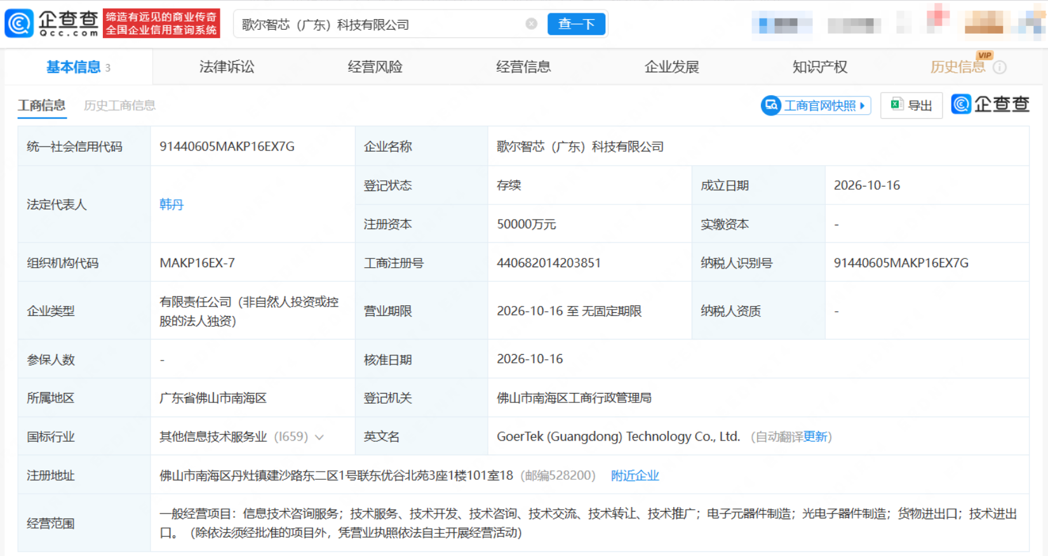Click the organization code MAKP16EX-7
Image resolution: width=1048 pixels, height=556 pixels.
click(x=198, y=263)
